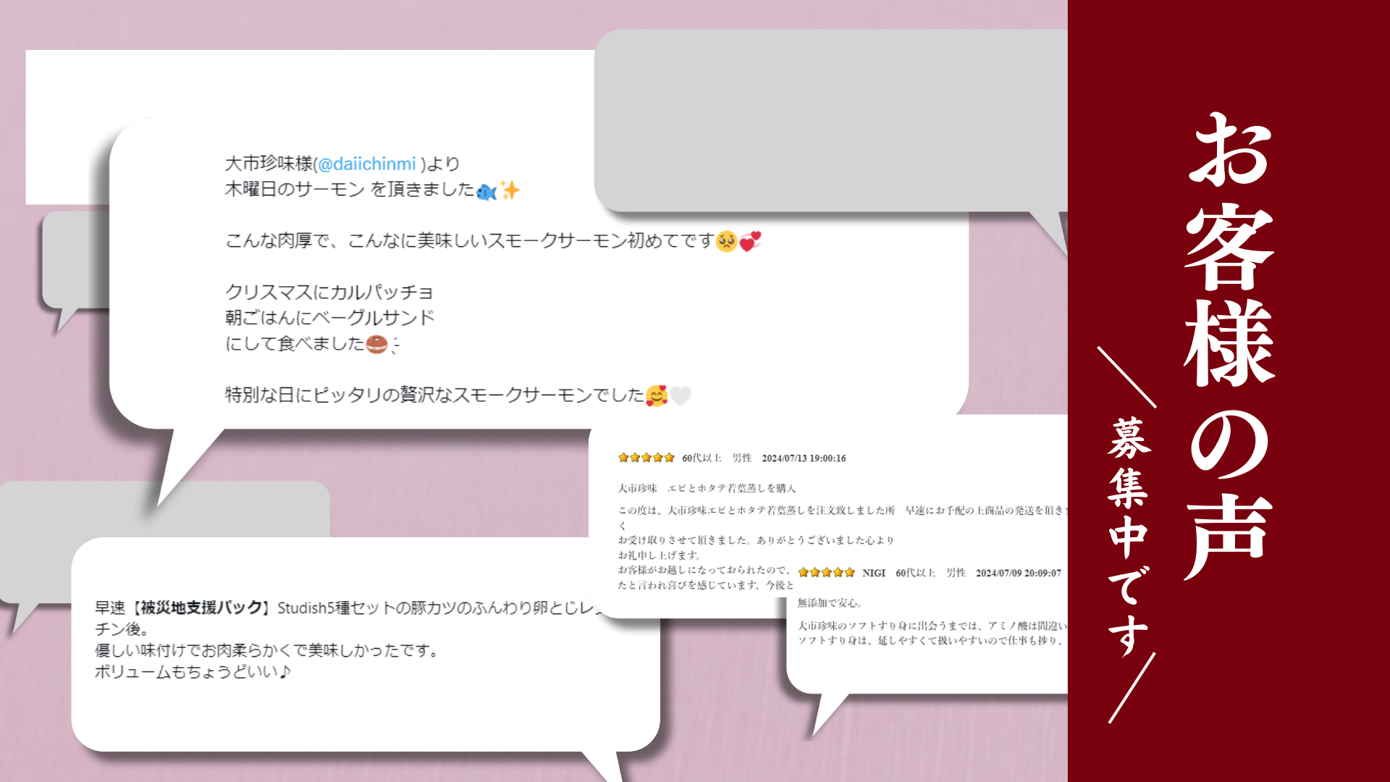Click the sparkles emoji in the tweet
The width and height of the screenshot is (1390, 782).
pos(510,190)
